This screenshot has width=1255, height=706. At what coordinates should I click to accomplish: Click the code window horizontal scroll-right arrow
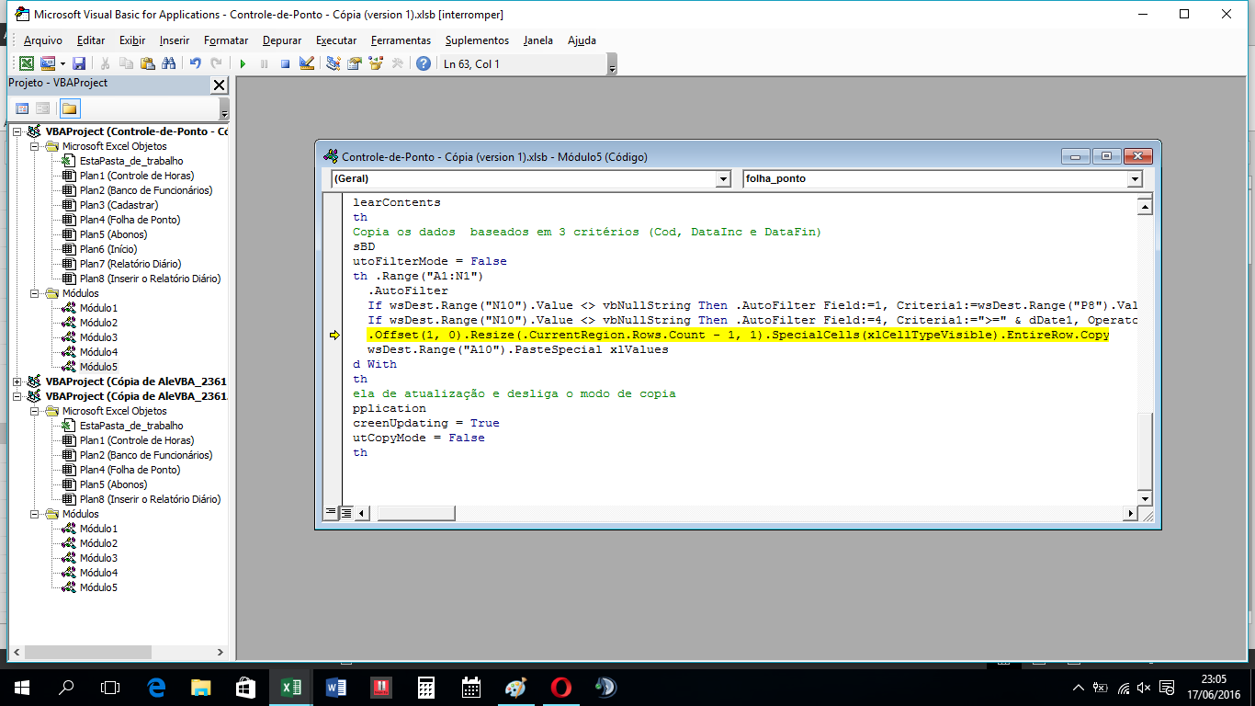pyautogui.click(x=1129, y=513)
